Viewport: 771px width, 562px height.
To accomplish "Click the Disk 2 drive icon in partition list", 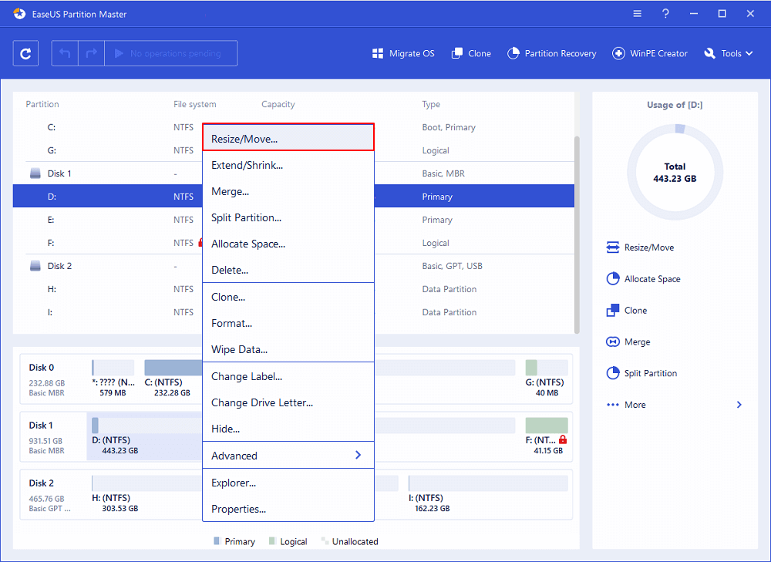I will [x=35, y=266].
